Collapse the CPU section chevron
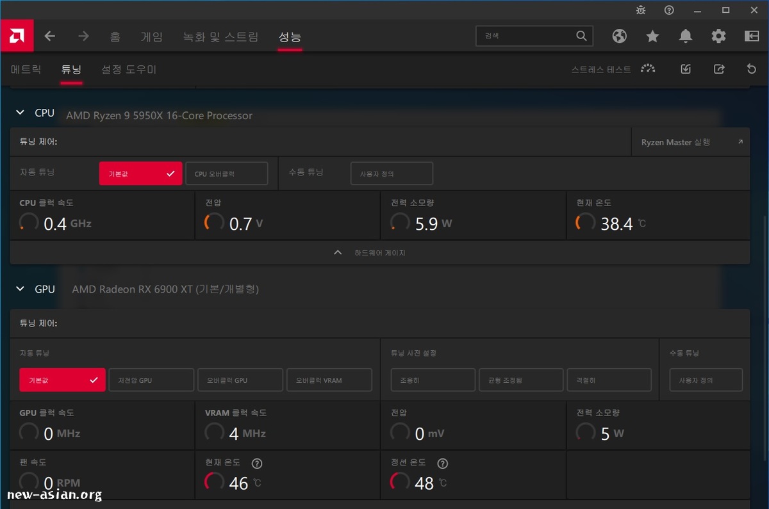The width and height of the screenshot is (769, 509). tap(20, 113)
